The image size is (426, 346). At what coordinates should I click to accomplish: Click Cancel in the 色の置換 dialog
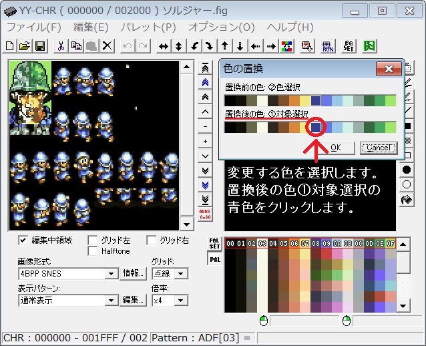tap(379, 148)
